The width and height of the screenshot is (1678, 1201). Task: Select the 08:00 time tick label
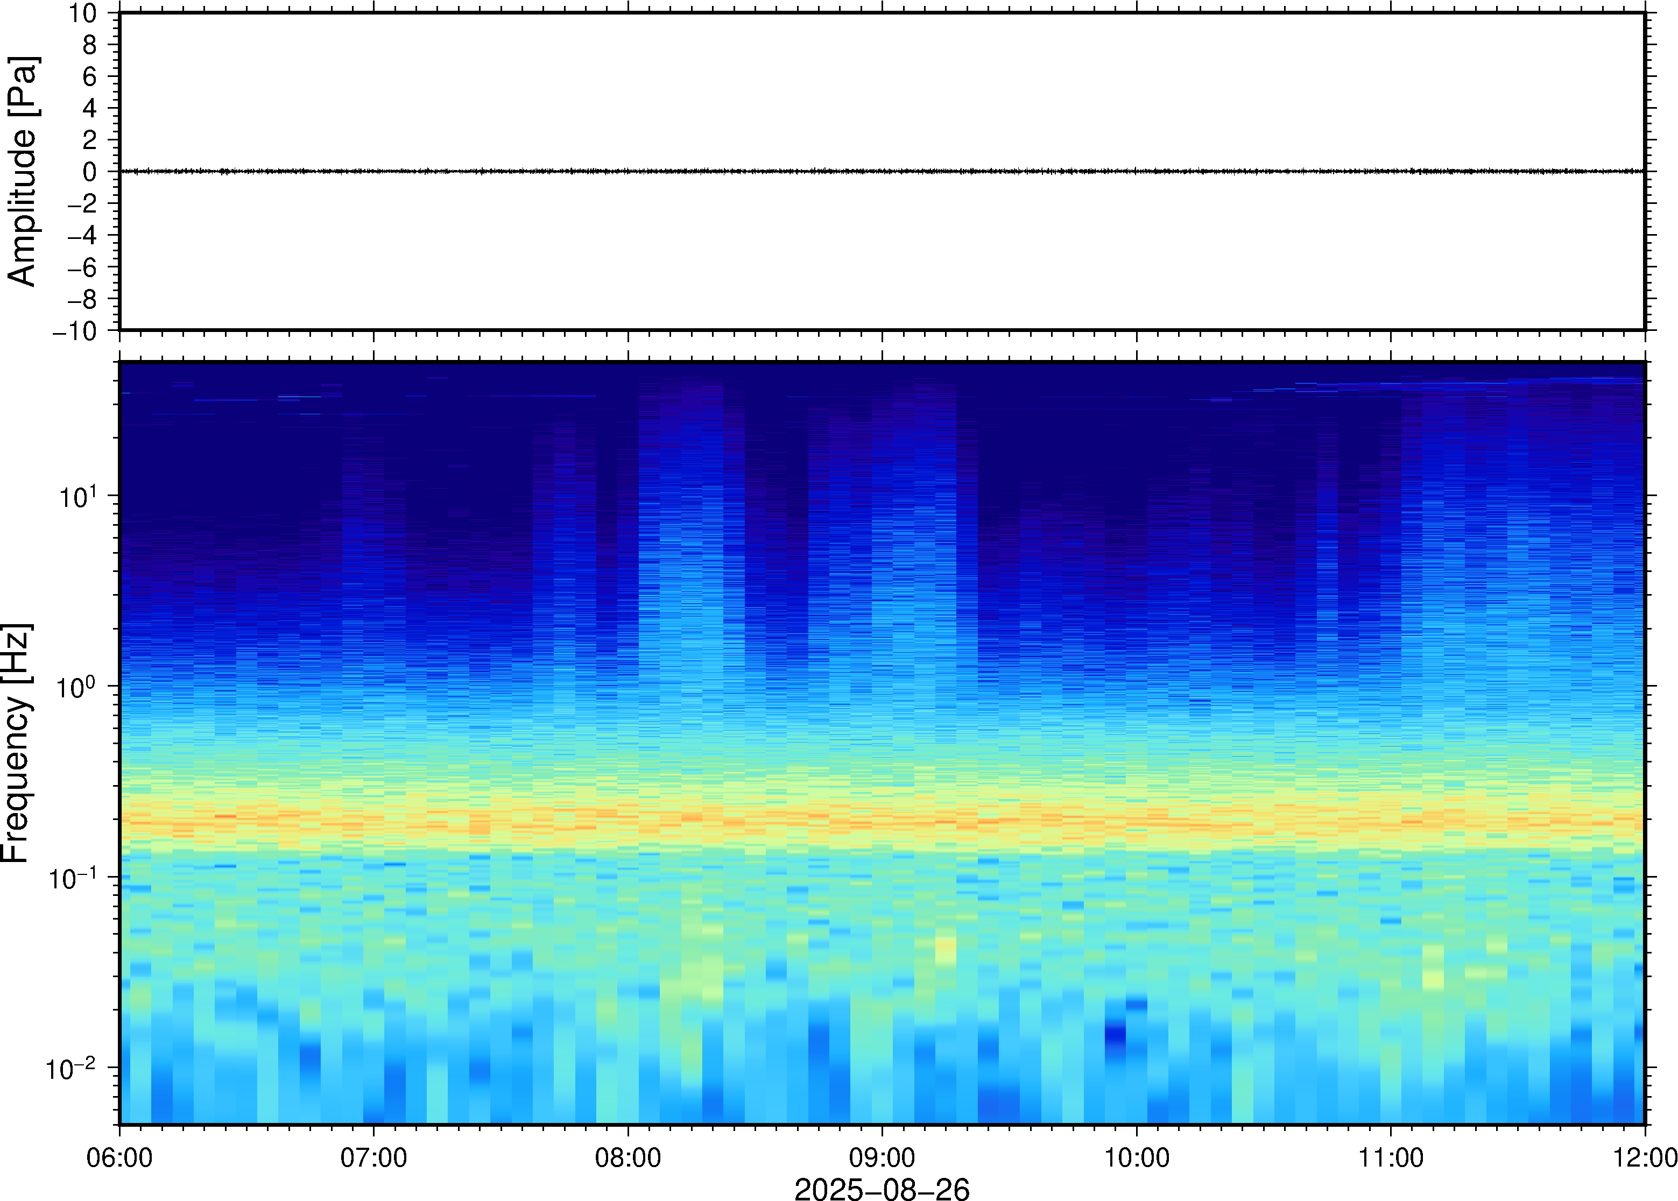(x=628, y=1157)
